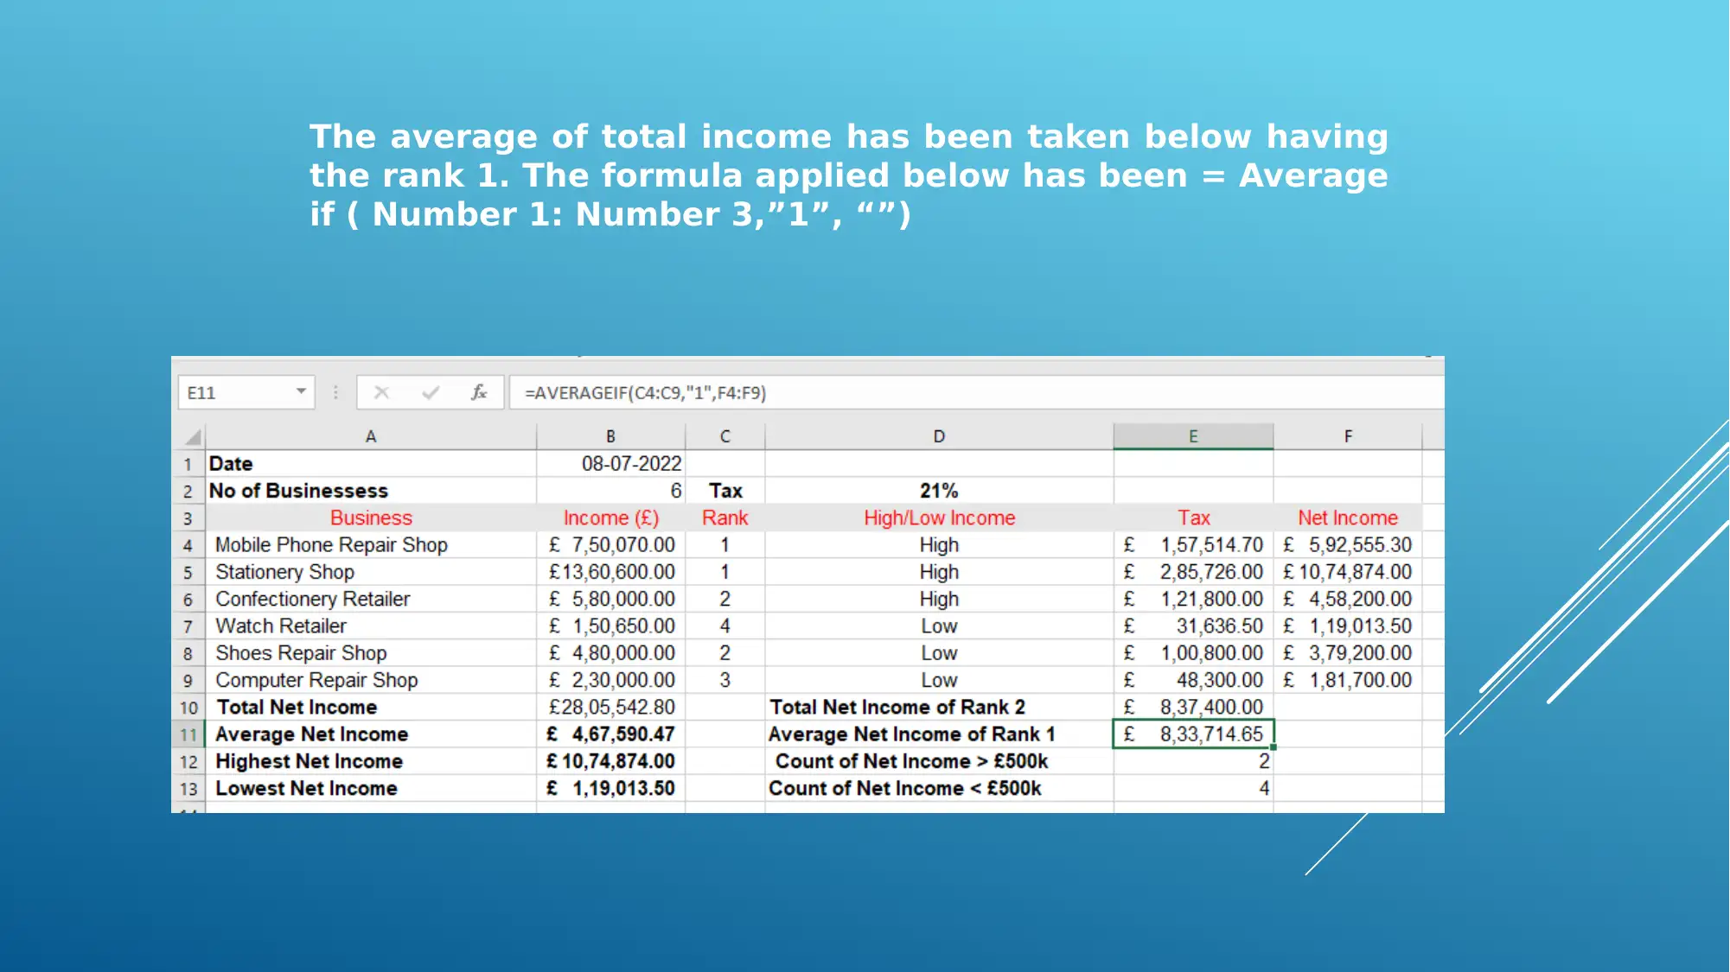The width and height of the screenshot is (1730, 972).
Task: Click the tax rate cell '21%'
Action: tap(939, 491)
